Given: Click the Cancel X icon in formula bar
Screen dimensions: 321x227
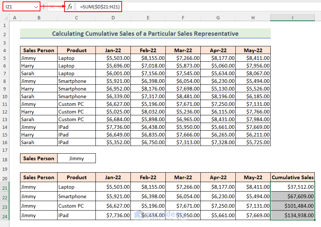Looking at the screenshot, I should click(x=52, y=7).
